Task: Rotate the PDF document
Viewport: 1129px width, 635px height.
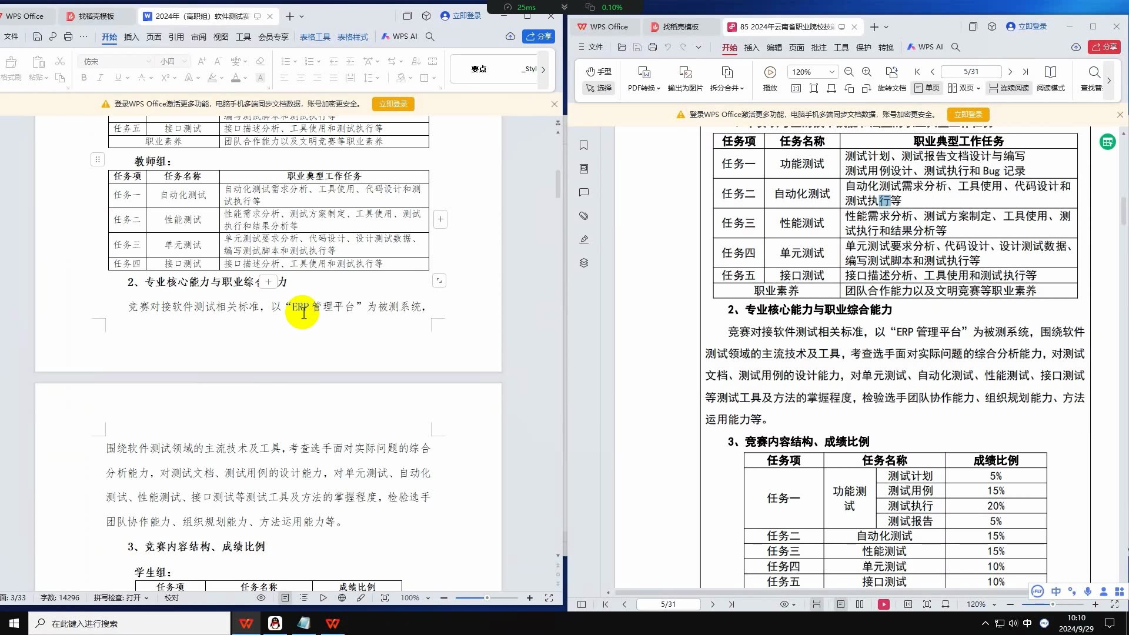Action: (891, 79)
